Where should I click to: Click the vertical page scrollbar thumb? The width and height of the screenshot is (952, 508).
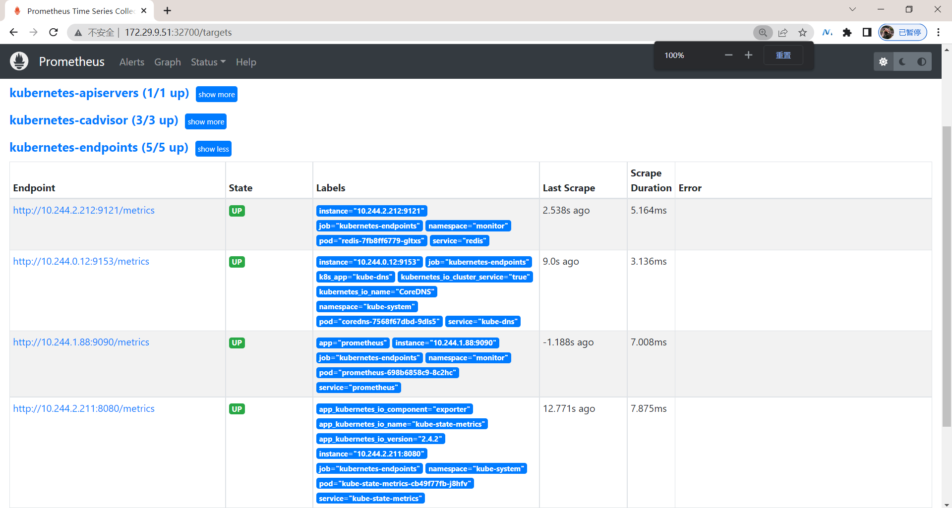click(x=947, y=276)
